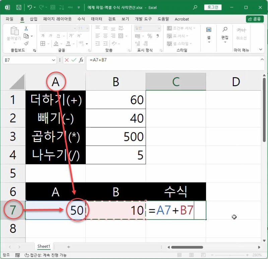Open the 개발 도구 tab
The width and height of the screenshot is (268, 259).
click(x=143, y=19)
